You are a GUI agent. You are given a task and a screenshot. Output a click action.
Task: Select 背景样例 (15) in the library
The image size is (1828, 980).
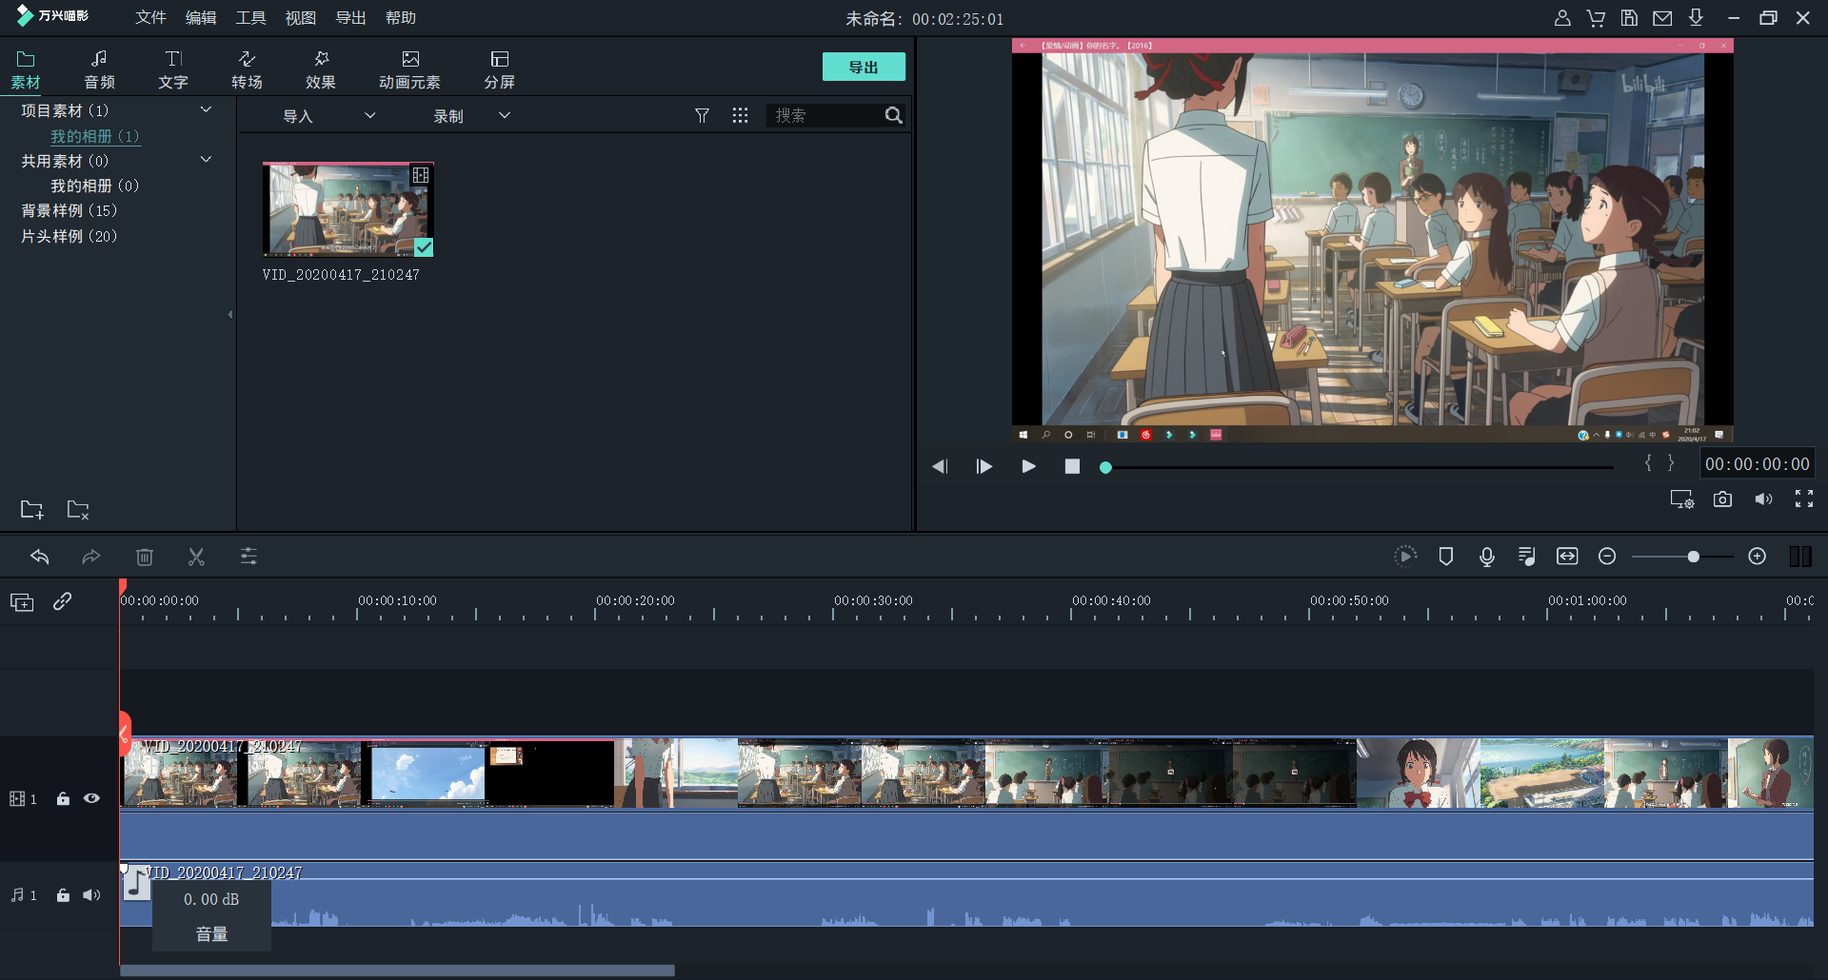pyautogui.click(x=69, y=211)
